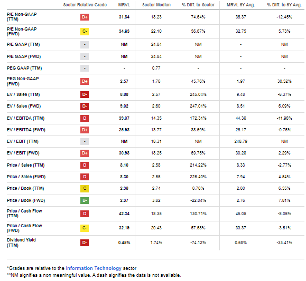Click the D grade badge for Price / Sales (FWD)
Screen dimensions: 306x281
click(85, 177)
